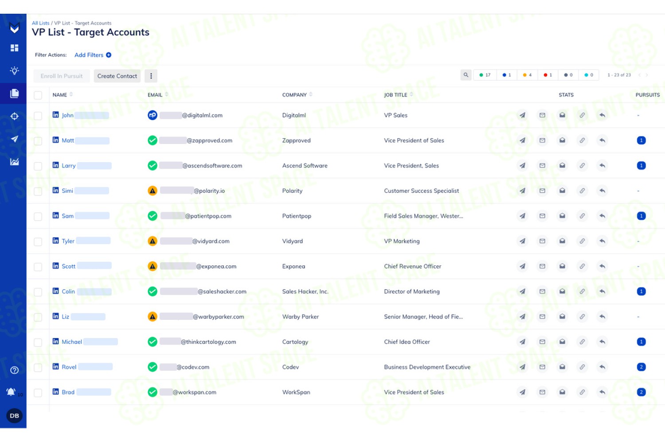Check the checkbox for Michael row
This screenshot has height=443, width=665.
coord(38,342)
